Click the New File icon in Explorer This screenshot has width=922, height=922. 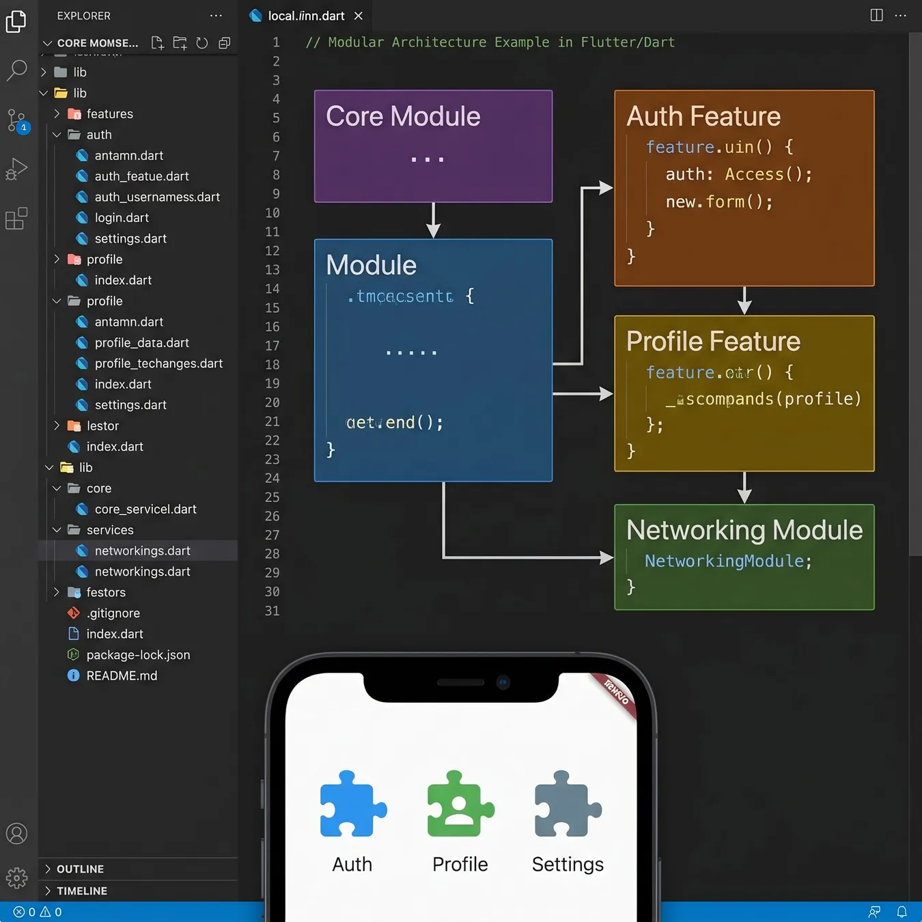157,43
